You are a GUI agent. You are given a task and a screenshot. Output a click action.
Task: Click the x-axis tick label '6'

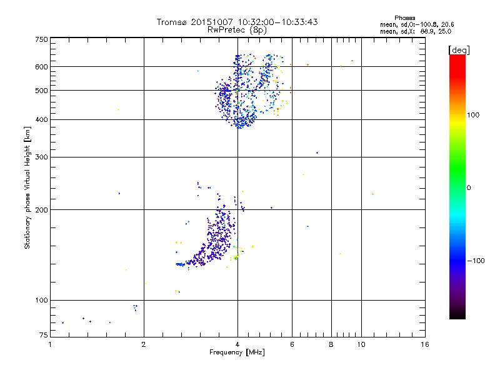292,344
